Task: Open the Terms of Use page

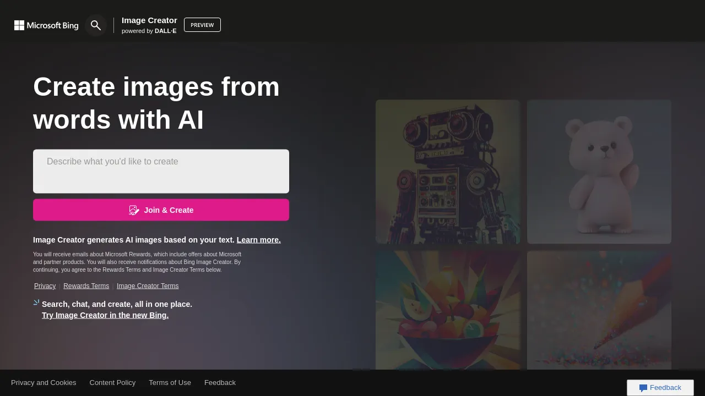Action: click(170, 382)
